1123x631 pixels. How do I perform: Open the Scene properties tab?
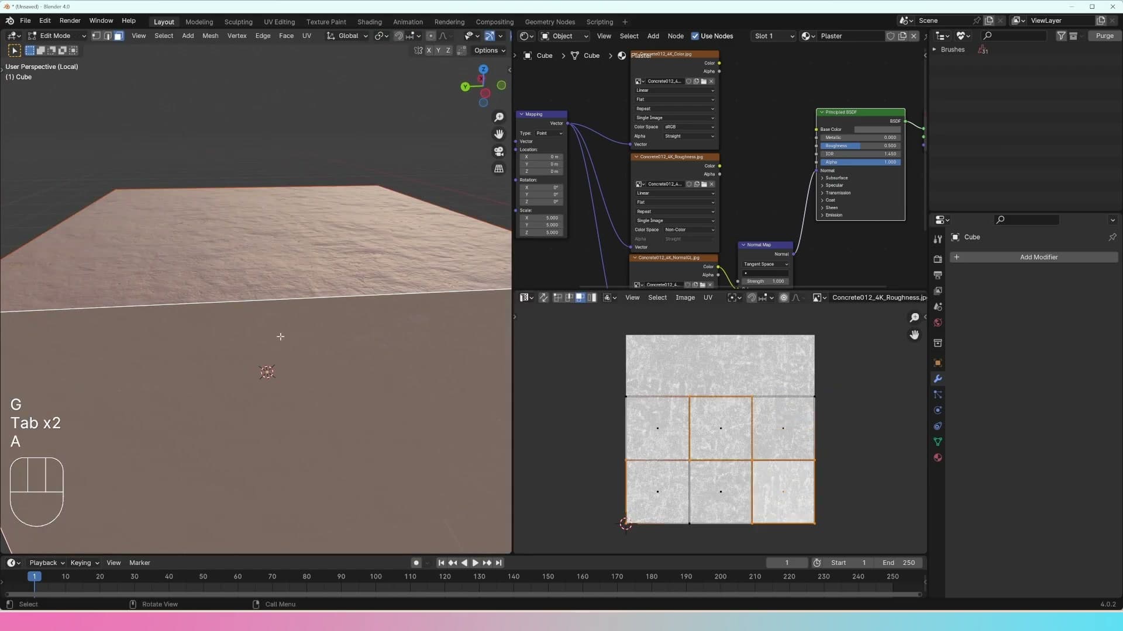tap(938, 306)
